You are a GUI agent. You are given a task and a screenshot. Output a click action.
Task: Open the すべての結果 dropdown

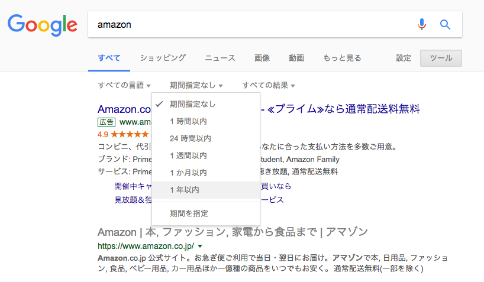coord(269,85)
